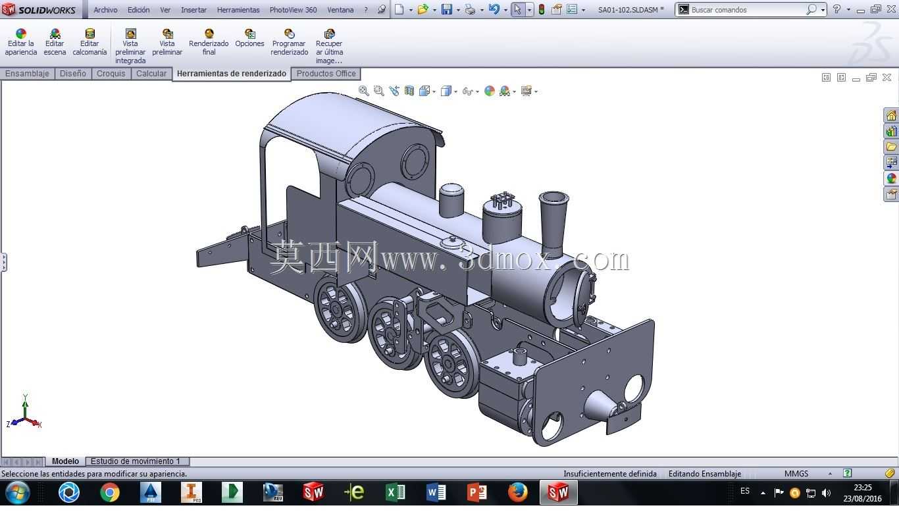Screen dimensions: 899x516
Task: Open Appearances color ball tab in task pane
Action: (891, 178)
